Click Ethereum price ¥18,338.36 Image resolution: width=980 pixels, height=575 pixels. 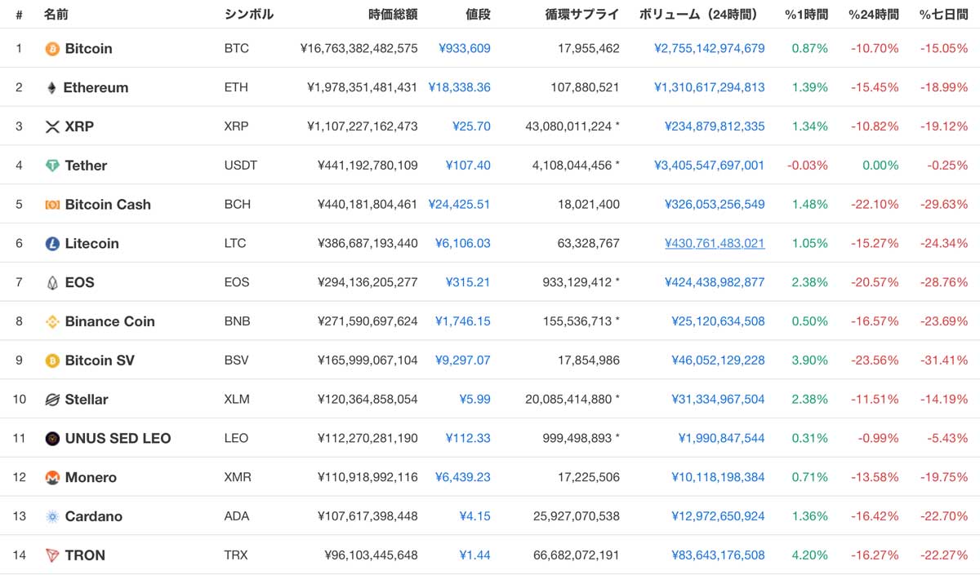tap(460, 88)
